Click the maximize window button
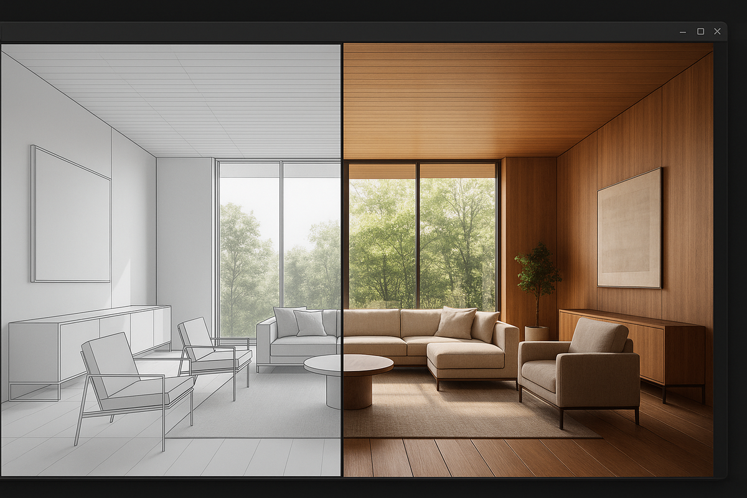This screenshot has height=498, width=747. point(700,31)
